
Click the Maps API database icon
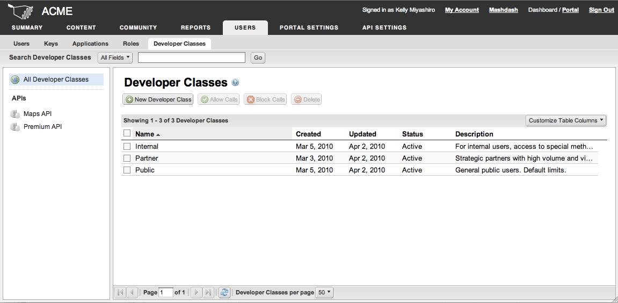[x=15, y=114]
